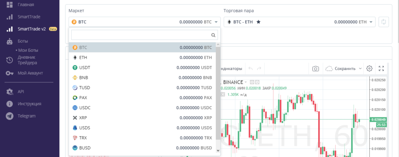Viewport: 399px width, 157px height.
Task: Open SmartTrade in the sidebar
Action: [29, 17]
